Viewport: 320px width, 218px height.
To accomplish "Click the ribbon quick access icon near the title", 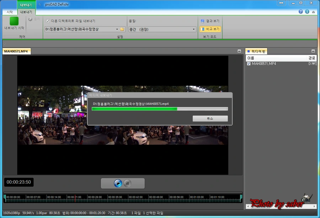I will 40,5.
